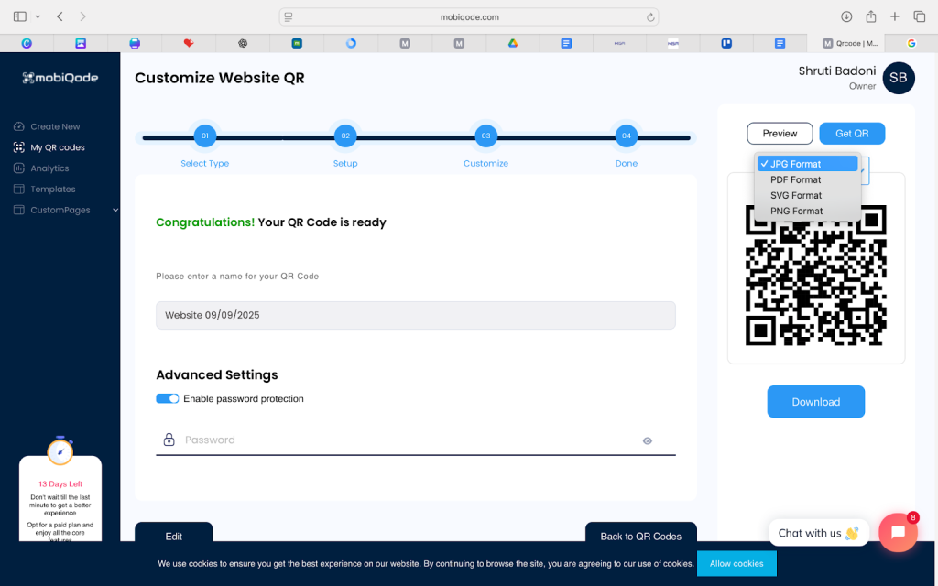This screenshot has height=586, width=938.
Task: Go to My QR codes in sidebar
Action: coord(57,147)
